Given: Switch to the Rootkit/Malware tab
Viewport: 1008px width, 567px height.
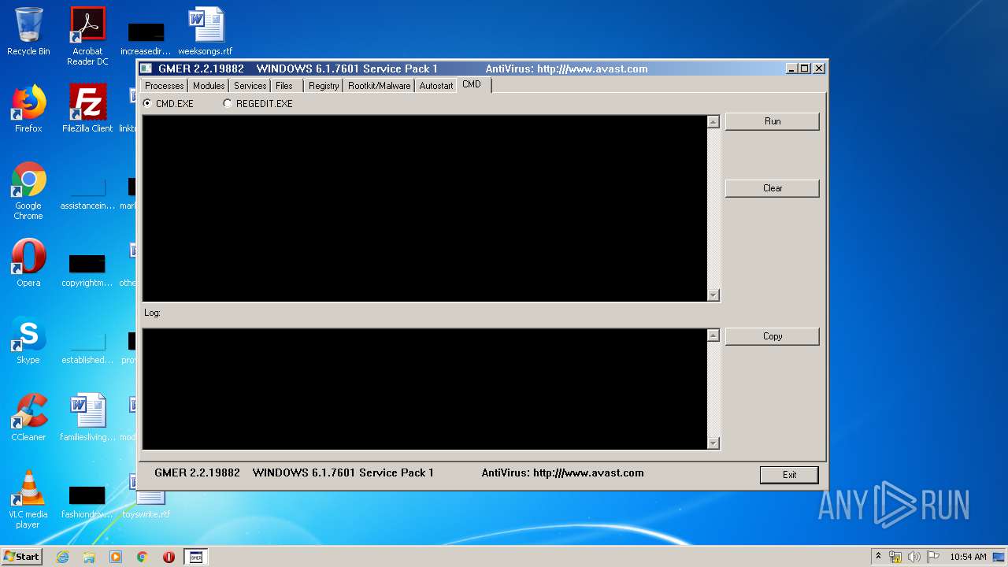Looking at the screenshot, I should [x=380, y=86].
